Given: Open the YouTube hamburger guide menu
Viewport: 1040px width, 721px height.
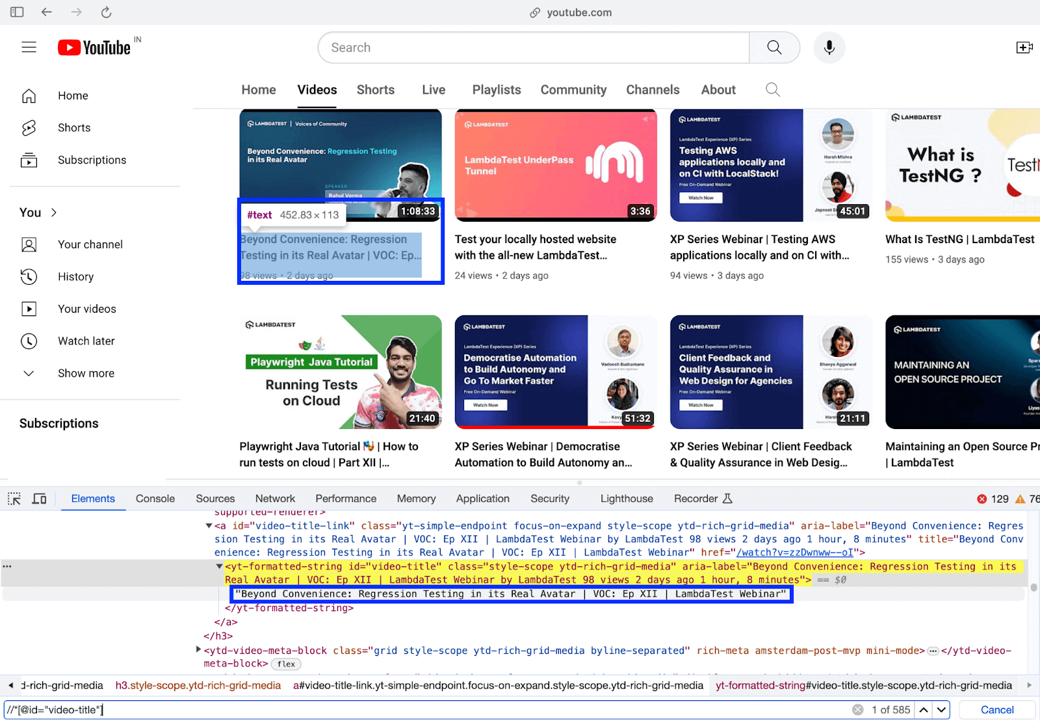Looking at the screenshot, I should pos(29,47).
